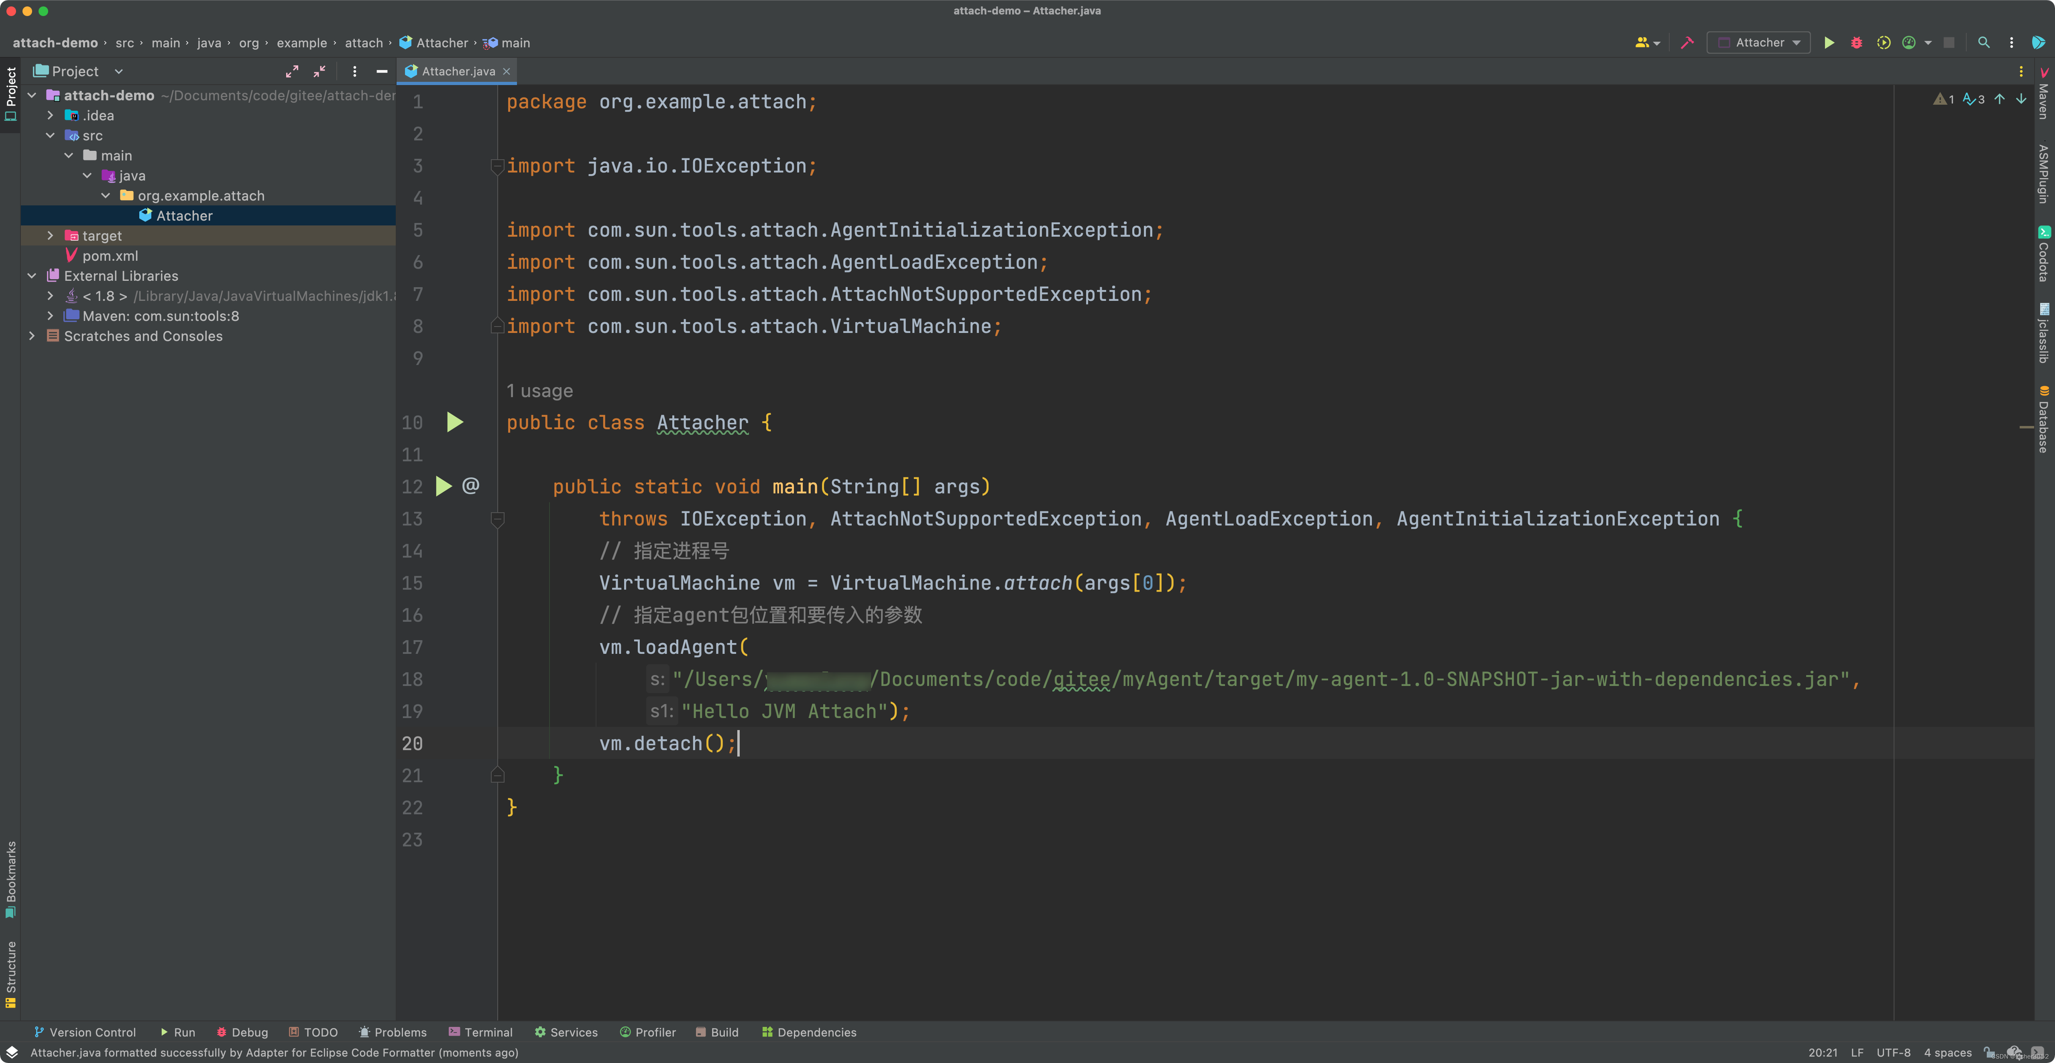This screenshot has height=1063, width=2055.
Task: Click Expand All icon in Project panel
Action: pyautogui.click(x=292, y=72)
